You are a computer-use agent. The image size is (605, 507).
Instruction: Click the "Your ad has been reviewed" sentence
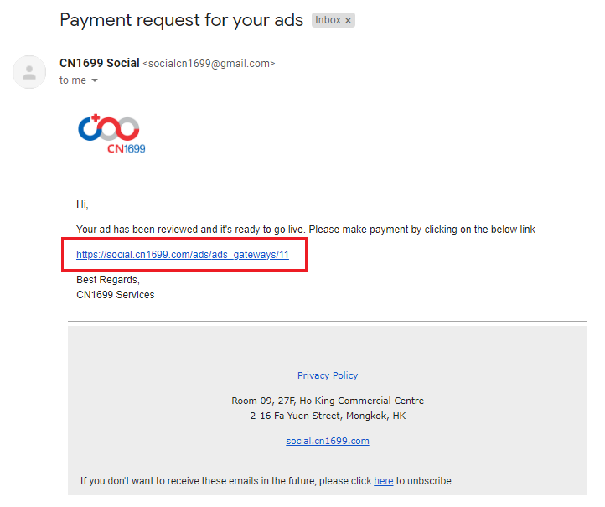[x=305, y=230]
